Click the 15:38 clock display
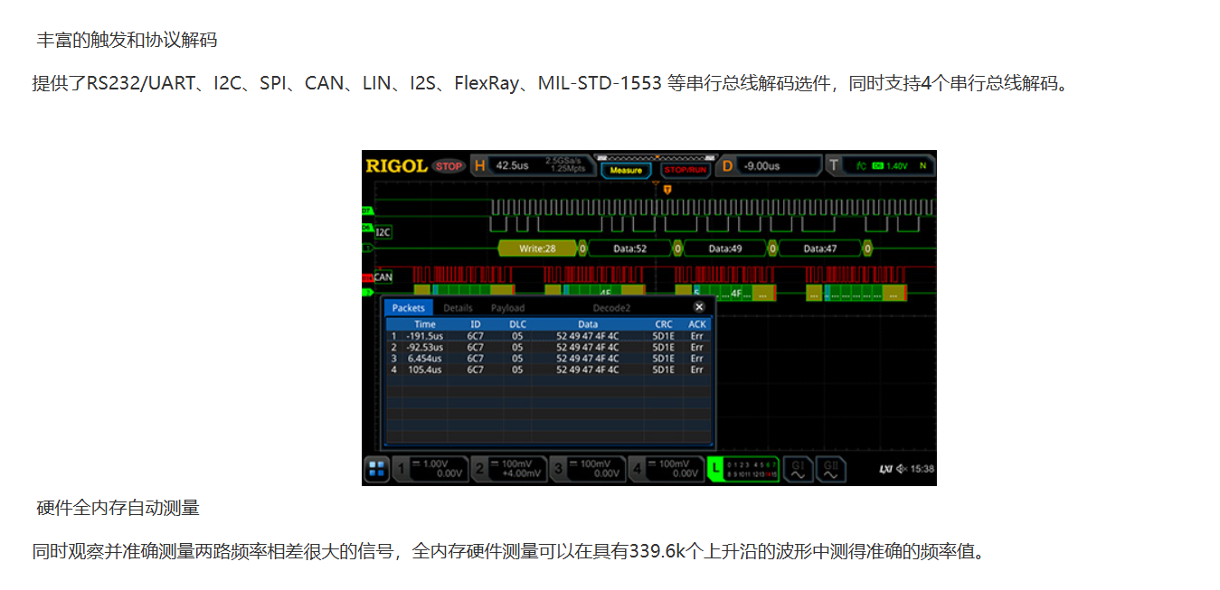1220x590 pixels. [x=922, y=469]
